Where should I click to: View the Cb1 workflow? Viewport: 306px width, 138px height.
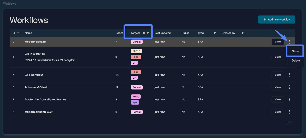tap(278, 75)
